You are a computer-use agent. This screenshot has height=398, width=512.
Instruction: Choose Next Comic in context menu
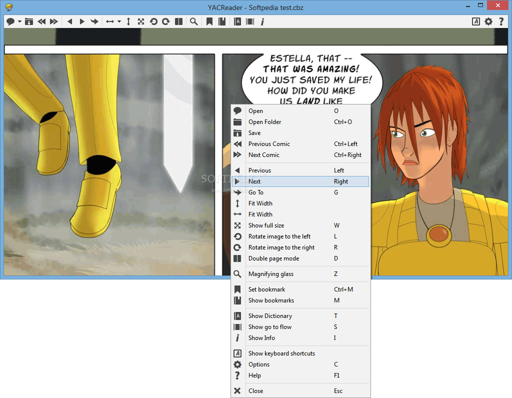tap(300, 155)
